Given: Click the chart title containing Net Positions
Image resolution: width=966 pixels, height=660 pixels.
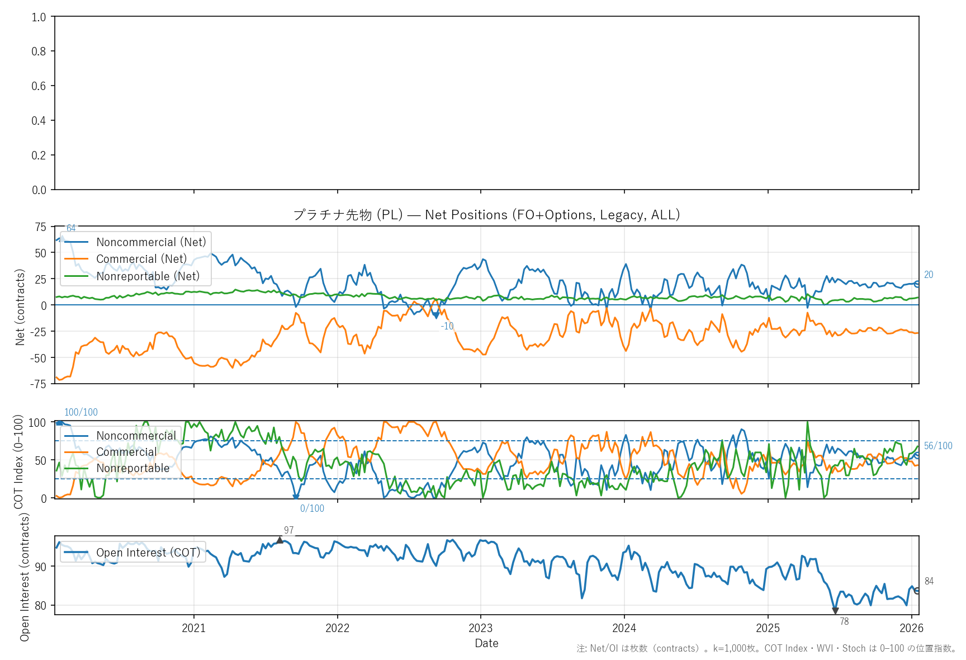Looking at the screenshot, I should (486, 215).
